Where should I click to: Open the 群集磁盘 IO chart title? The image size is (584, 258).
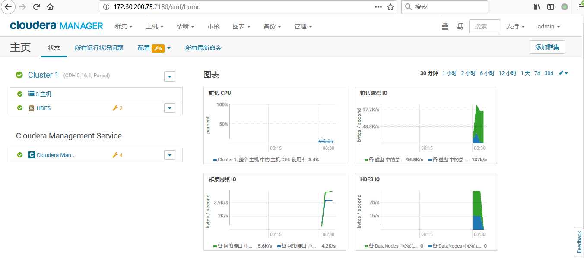[x=374, y=93]
